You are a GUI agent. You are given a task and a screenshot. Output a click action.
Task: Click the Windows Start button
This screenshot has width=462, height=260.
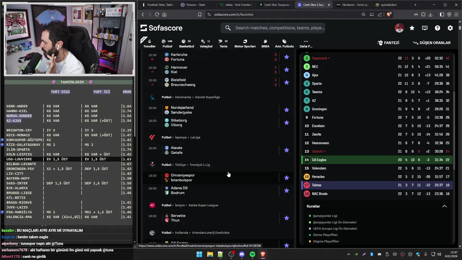(x=199, y=254)
